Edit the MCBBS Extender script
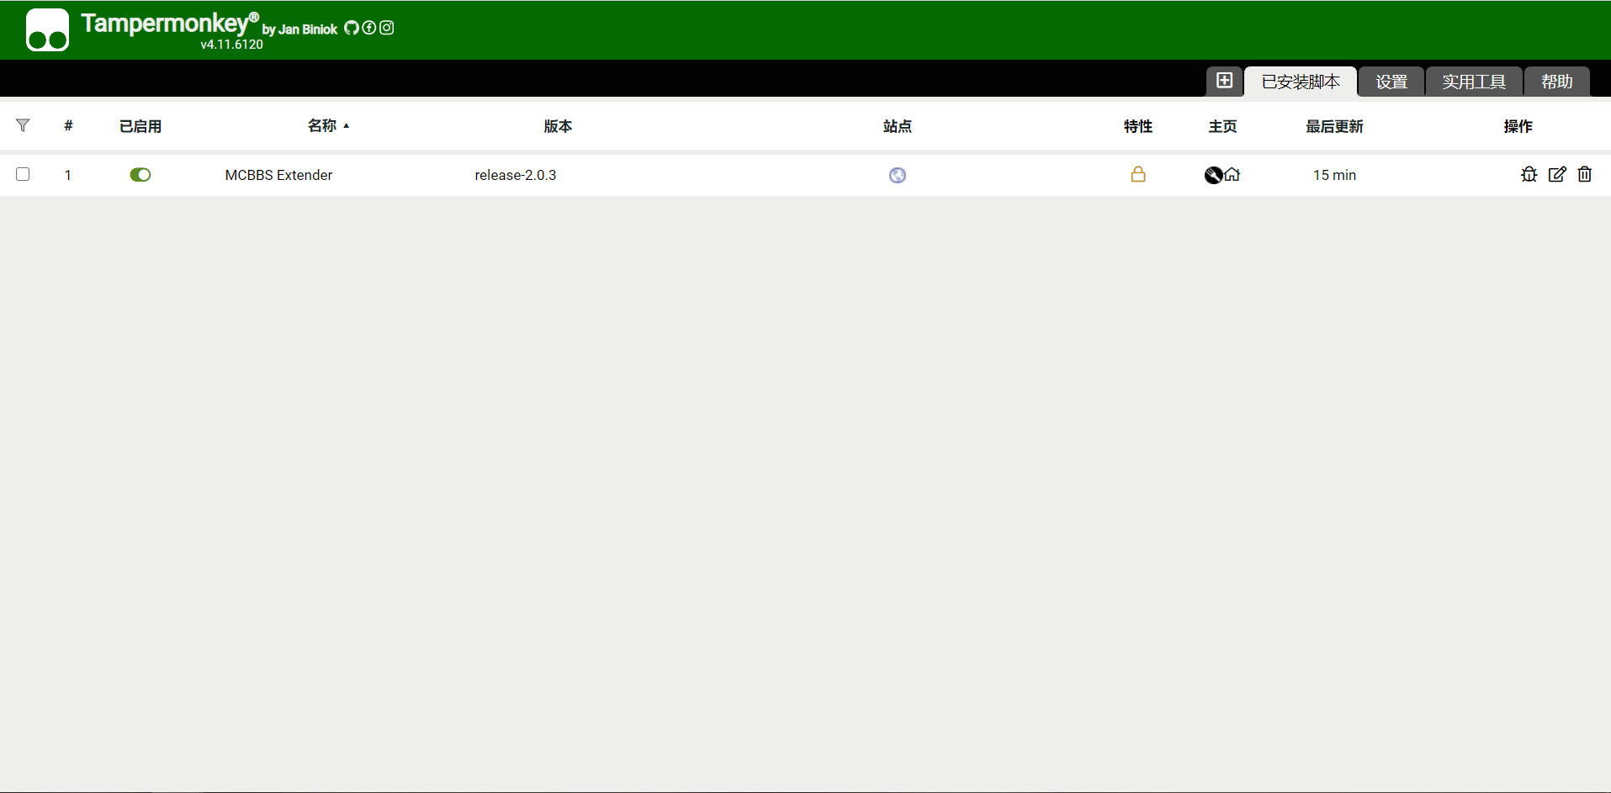This screenshot has height=793, width=1611. 1557,174
